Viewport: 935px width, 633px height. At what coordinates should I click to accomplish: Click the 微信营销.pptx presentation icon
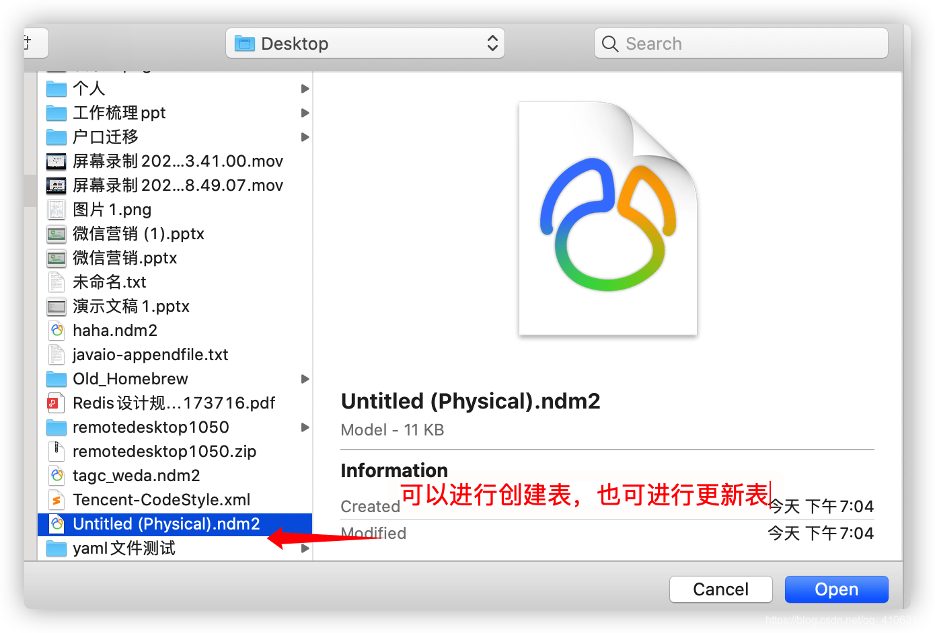tap(57, 257)
